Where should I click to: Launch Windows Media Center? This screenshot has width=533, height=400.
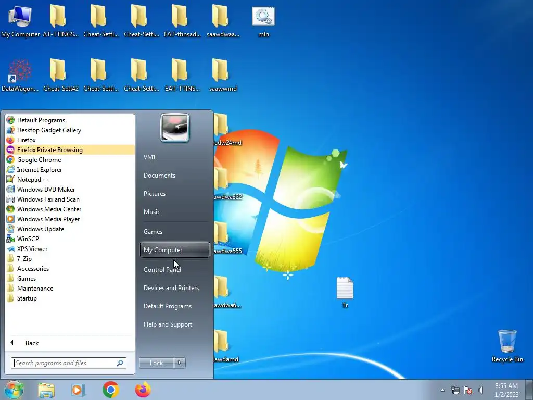pyautogui.click(x=70, y=209)
